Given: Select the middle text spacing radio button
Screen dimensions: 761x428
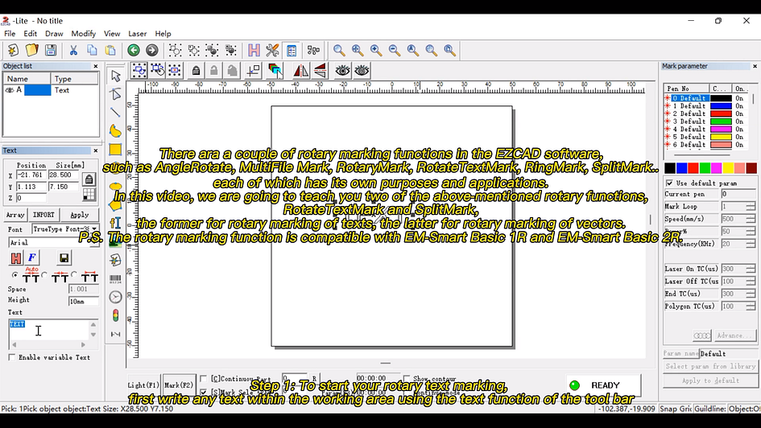Looking at the screenshot, I should pyautogui.click(x=44, y=275).
